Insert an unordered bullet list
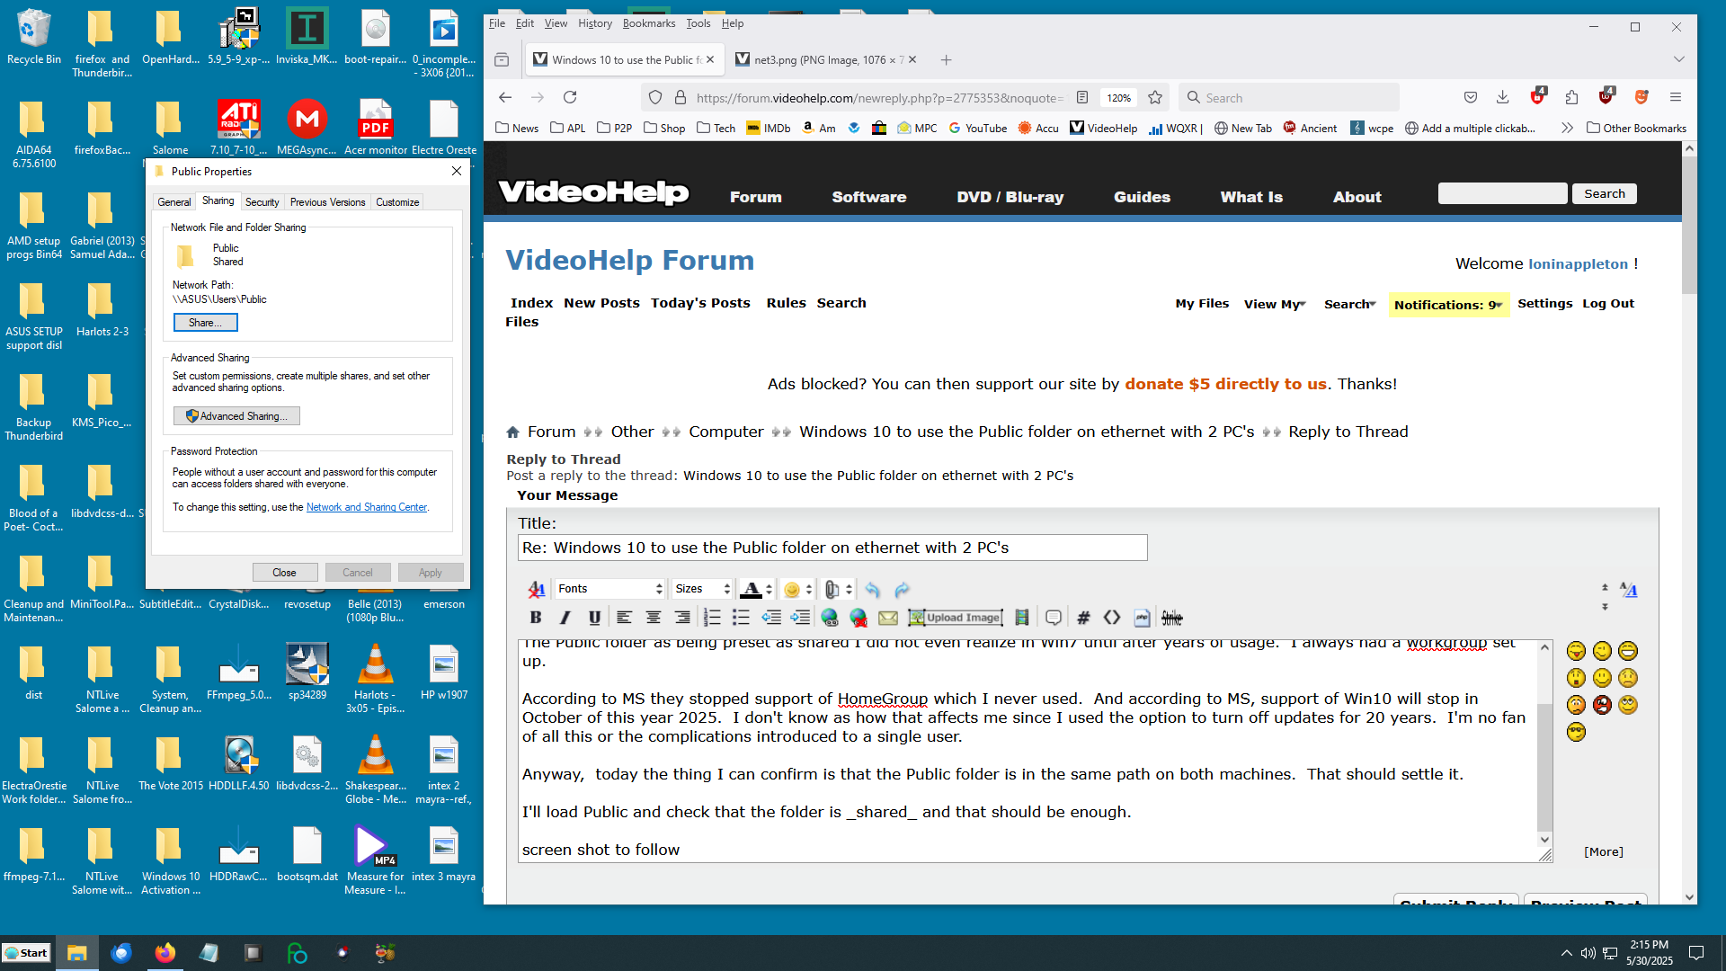 [741, 618]
